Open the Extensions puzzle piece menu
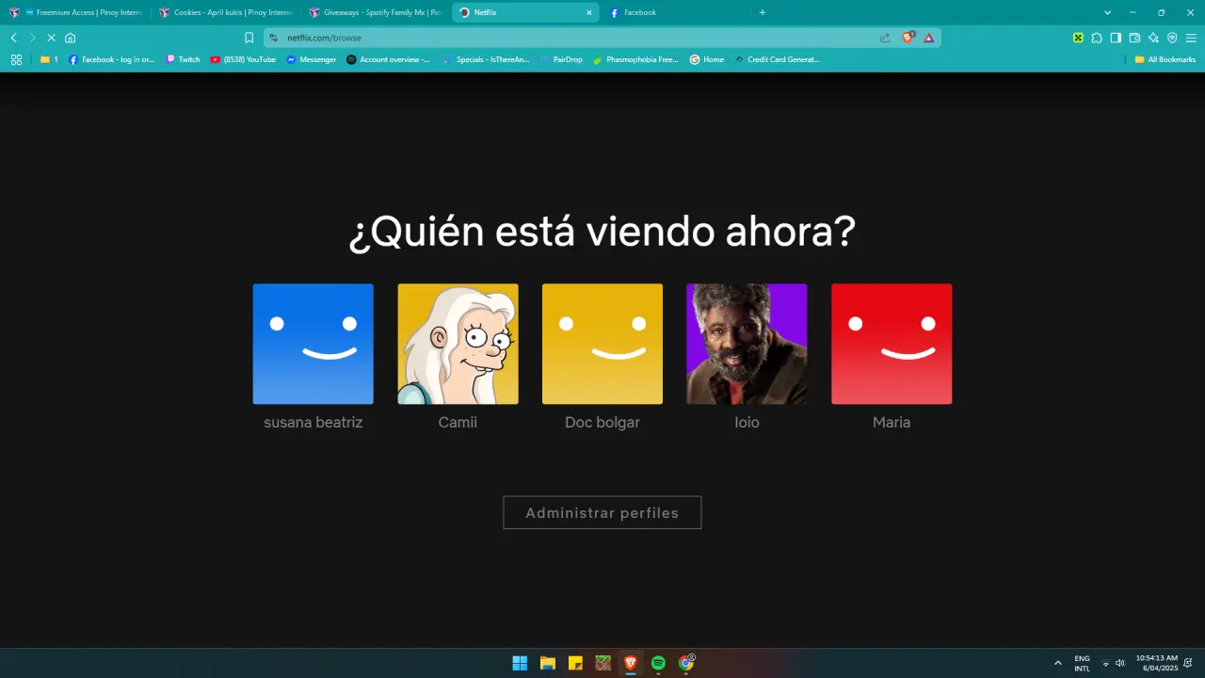Viewport: 1205px width, 678px height. [1097, 38]
